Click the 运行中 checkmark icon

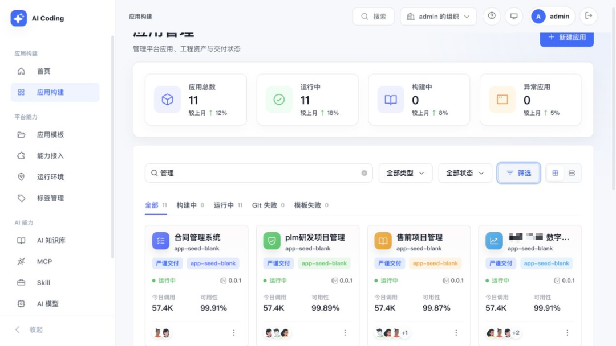click(279, 100)
